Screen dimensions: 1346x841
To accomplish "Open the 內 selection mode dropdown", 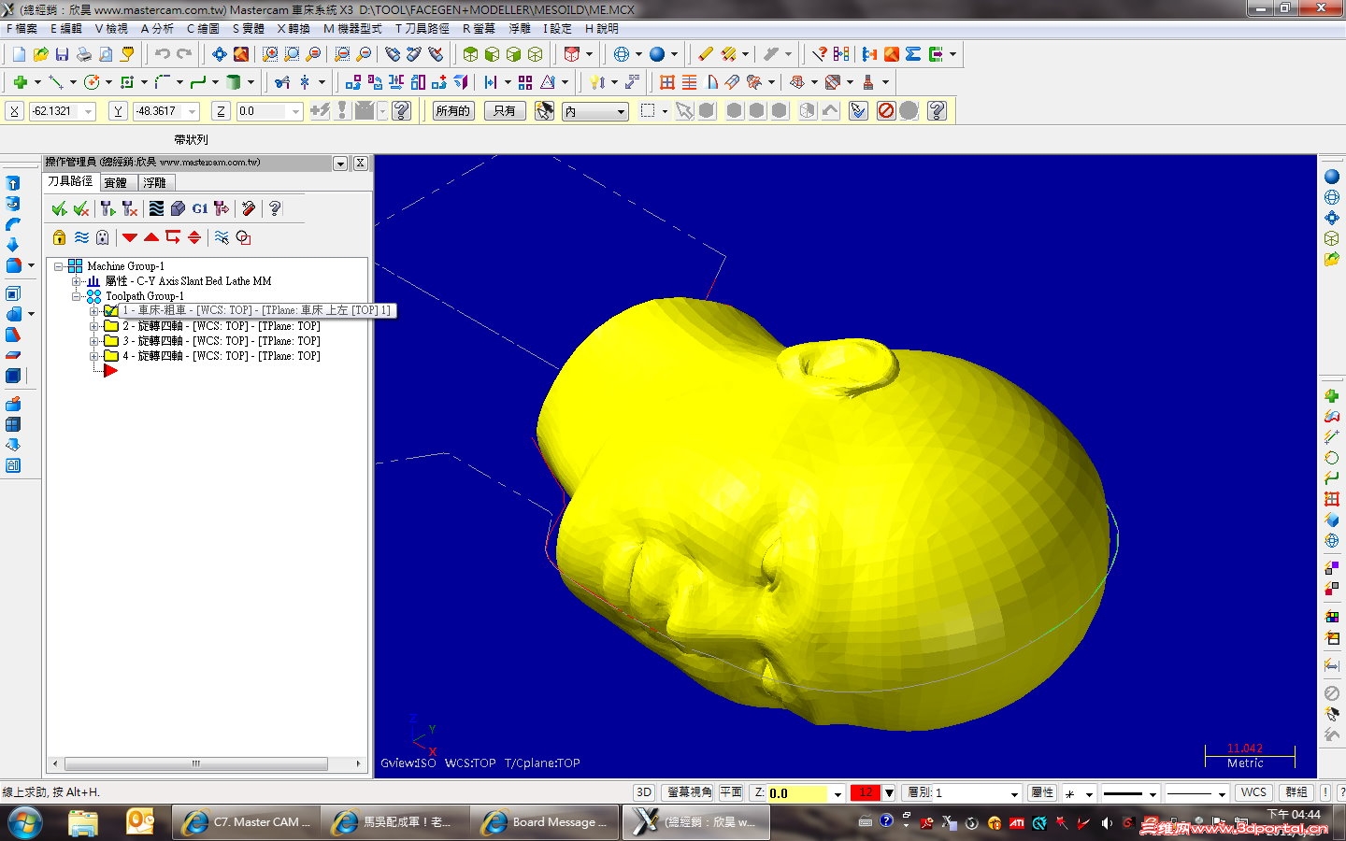I will pyautogui.click(x=621, y=112).
